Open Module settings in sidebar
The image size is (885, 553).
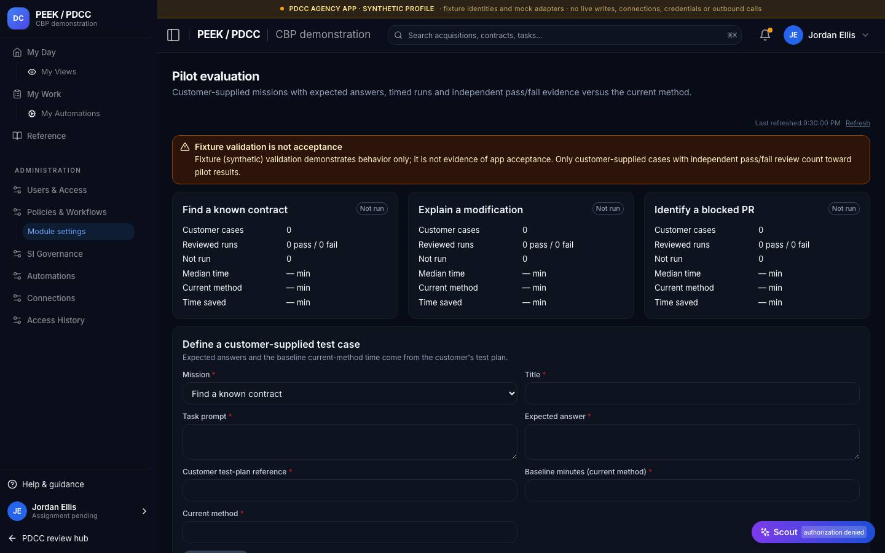[78, 232]
